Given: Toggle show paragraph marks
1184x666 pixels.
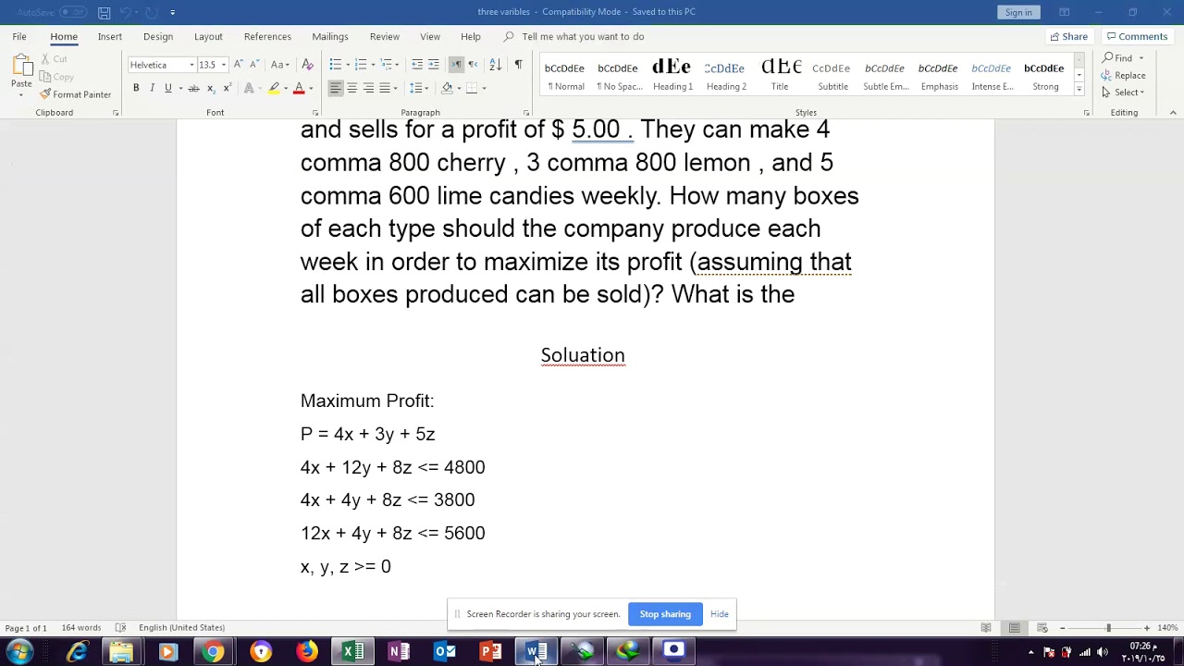Looking at the screenshot, I should pyautogui.click(x=518, y=65).
